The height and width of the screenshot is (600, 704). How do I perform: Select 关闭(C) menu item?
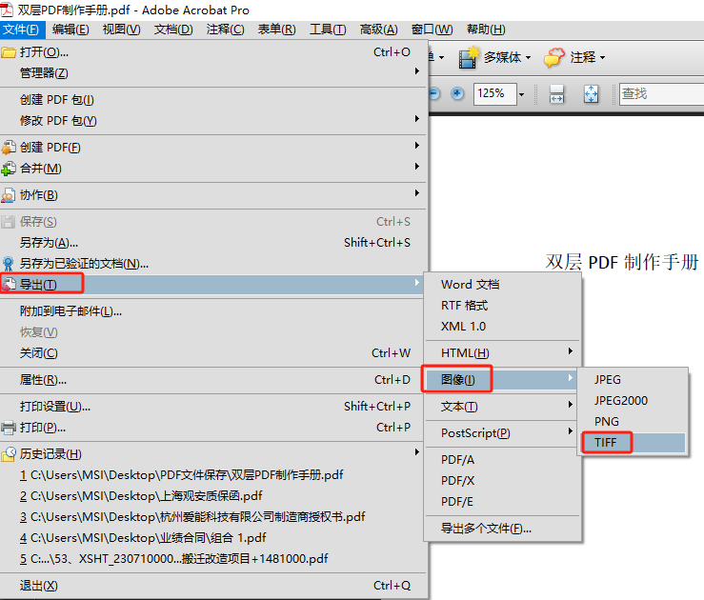[x=213, y=353]
